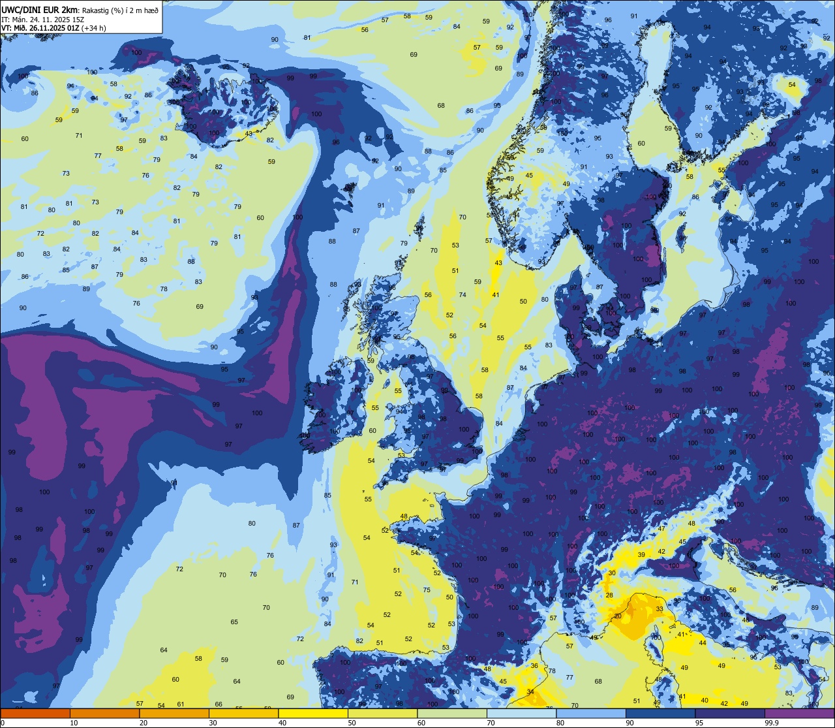Viewport: 835px width, 728px height.
Task: Click the map value '61' at the bottom-left edge
Action: point(181,704)
